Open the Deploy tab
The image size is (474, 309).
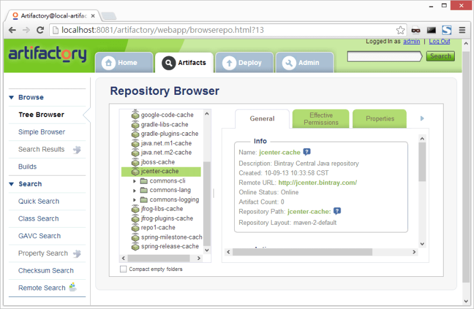click(243, 63)
